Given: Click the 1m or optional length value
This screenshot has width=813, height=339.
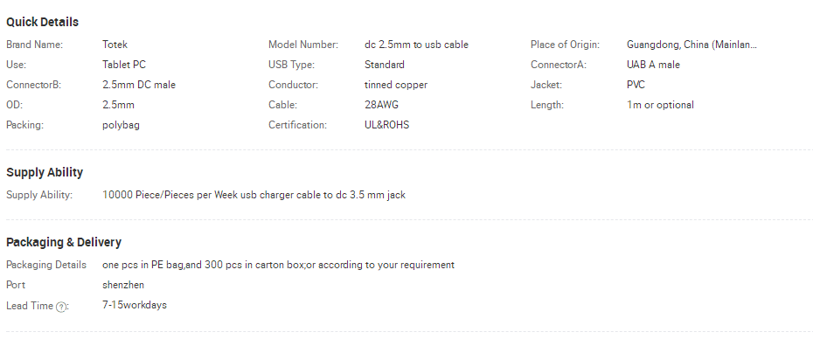Looking at the screenshot, I should click(x=660, y=105).
